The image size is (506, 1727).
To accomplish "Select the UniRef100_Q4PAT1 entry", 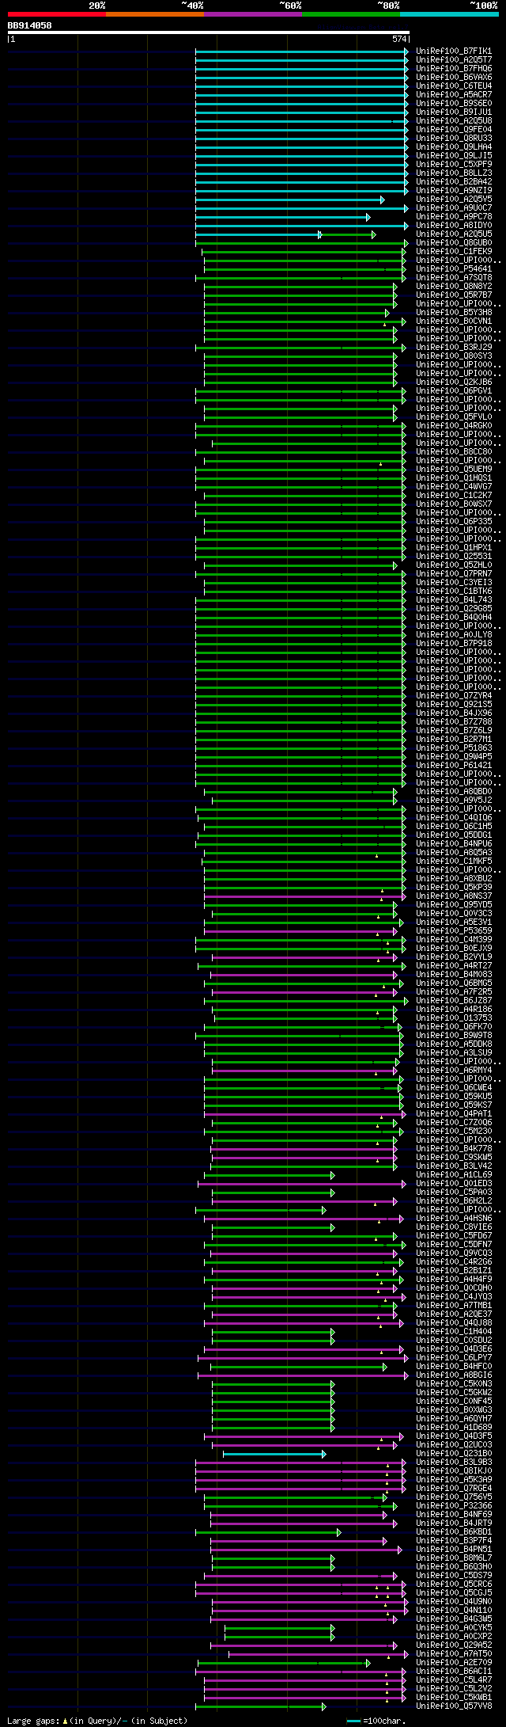I will click(x=454, y=1113).
